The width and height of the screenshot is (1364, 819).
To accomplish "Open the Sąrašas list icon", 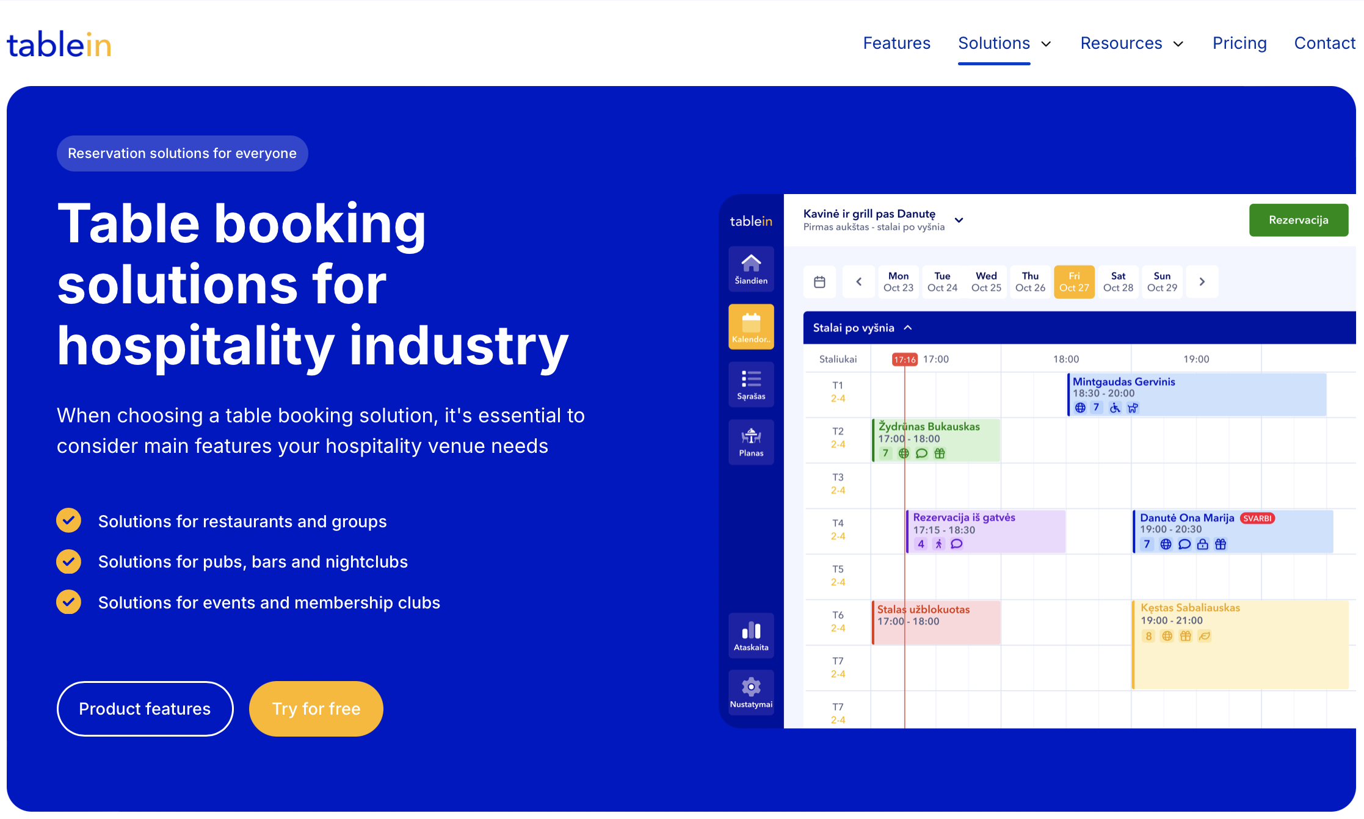I will [751, 385].
